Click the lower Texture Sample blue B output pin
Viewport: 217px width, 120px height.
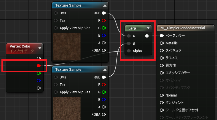pos(104,100)
